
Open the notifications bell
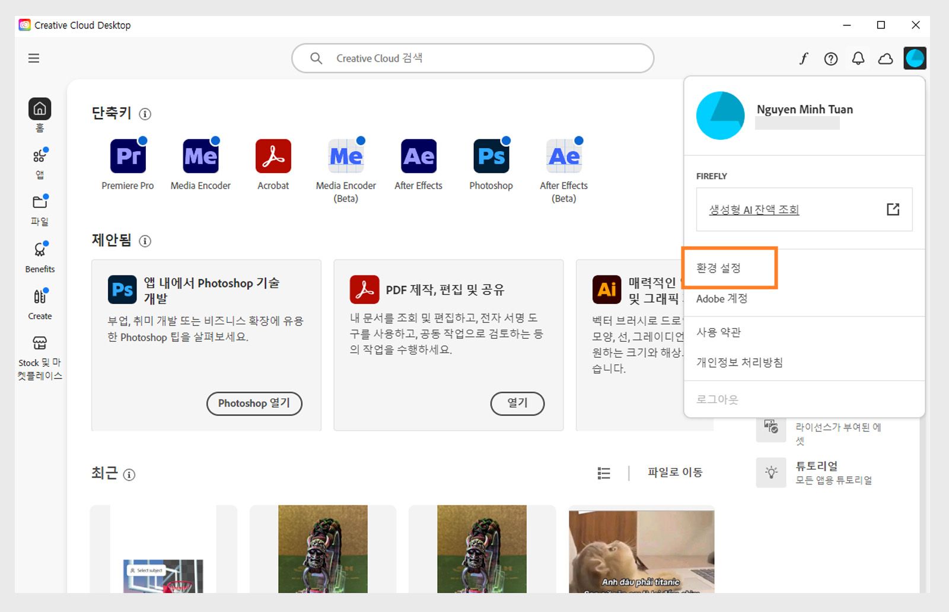tap(858, 58)
